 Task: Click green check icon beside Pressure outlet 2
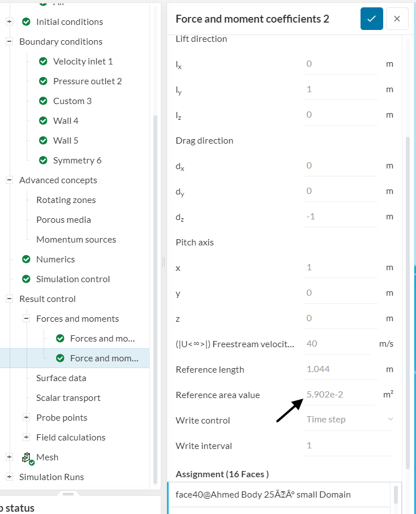(x=43, y=81)
